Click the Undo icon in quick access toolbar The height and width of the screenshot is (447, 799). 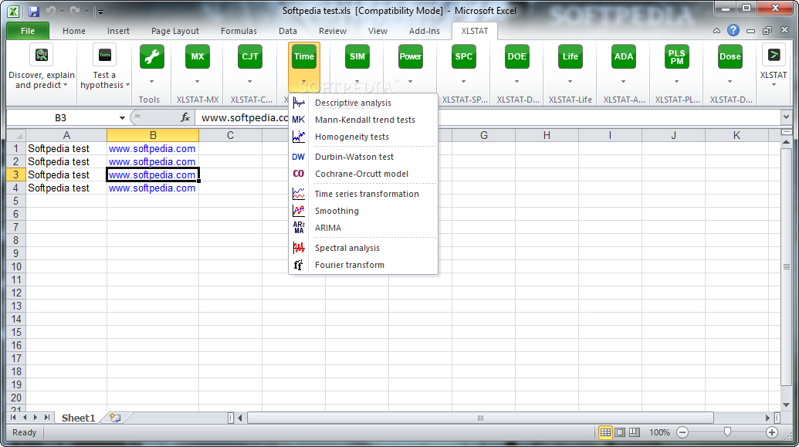click(x=50, y=11)
